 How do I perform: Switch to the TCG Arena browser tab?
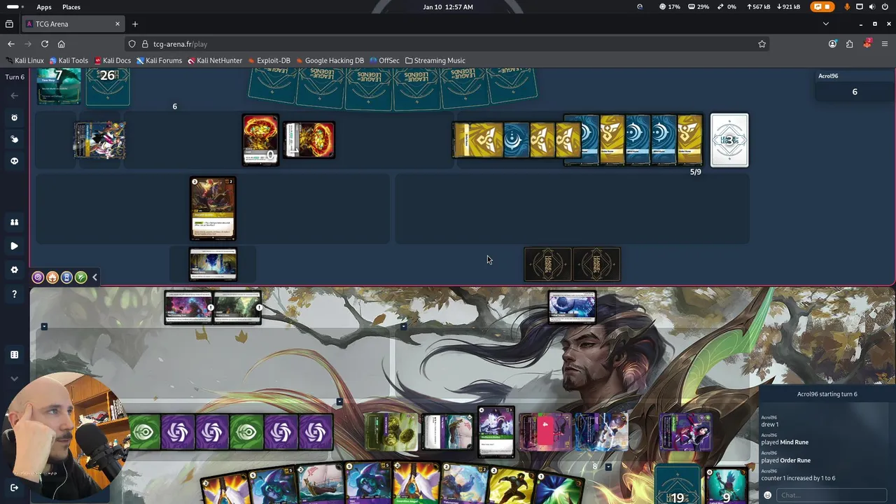click(73, 24)
